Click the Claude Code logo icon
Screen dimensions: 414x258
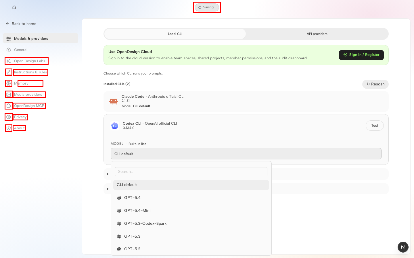114,101
